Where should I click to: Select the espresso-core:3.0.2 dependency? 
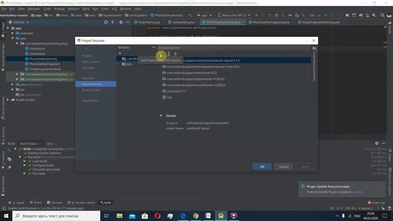pyautogui.click(x=201, y=67)
